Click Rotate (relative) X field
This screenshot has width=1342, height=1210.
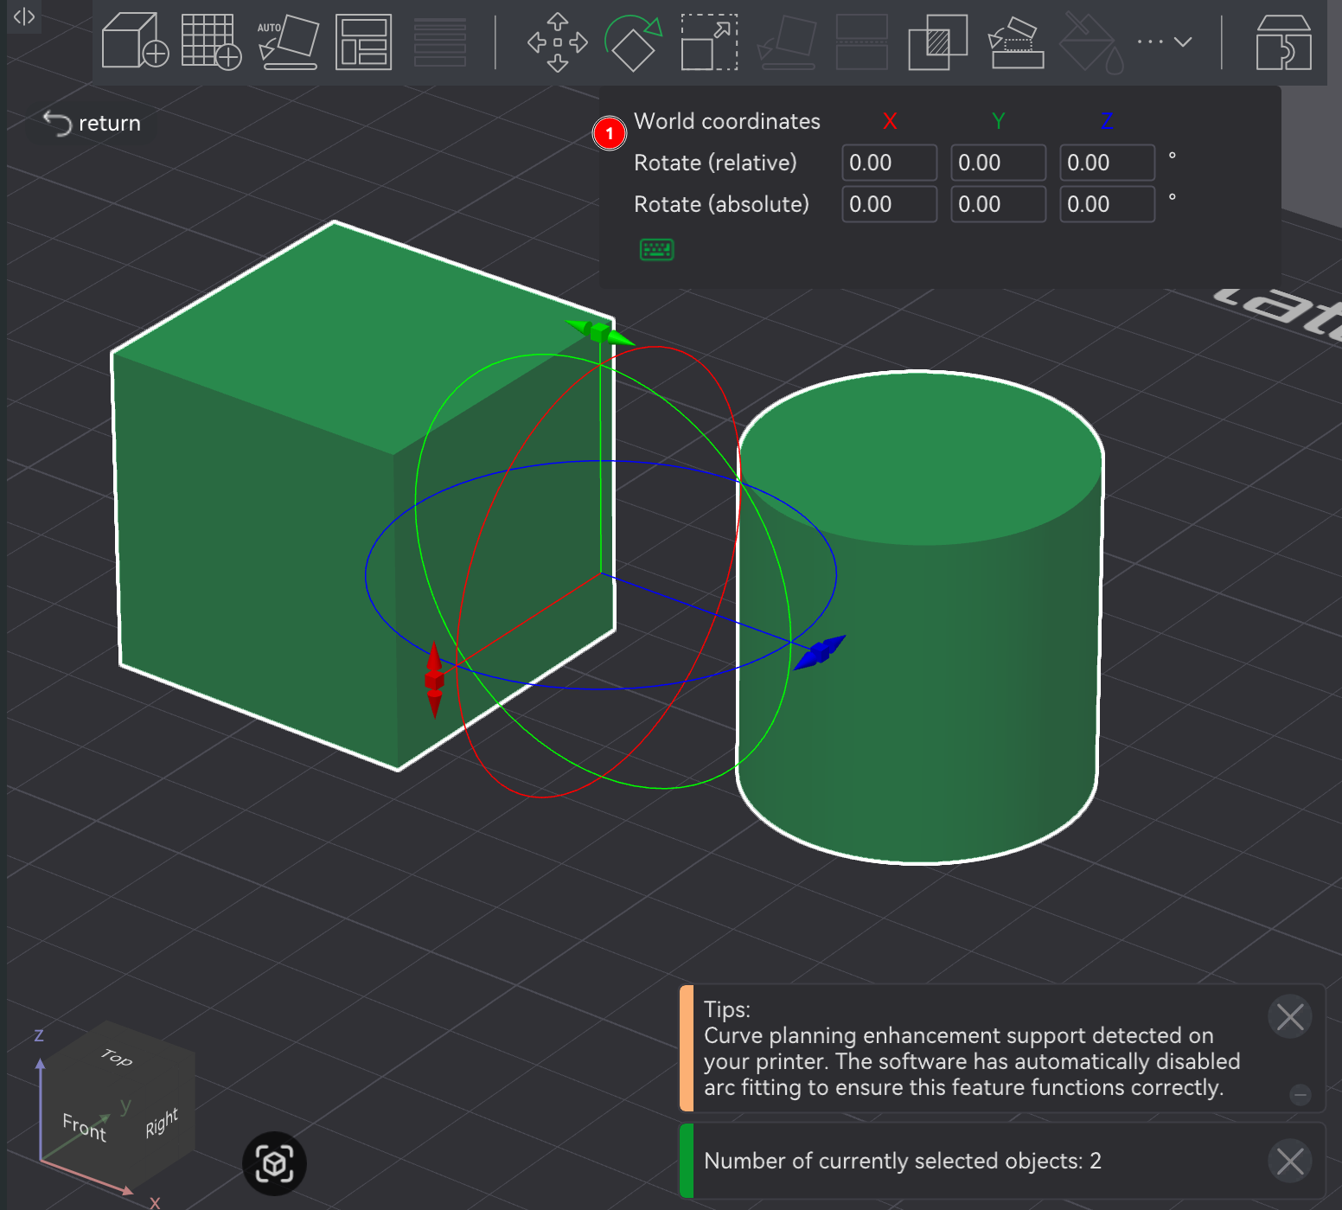point(889,163)
